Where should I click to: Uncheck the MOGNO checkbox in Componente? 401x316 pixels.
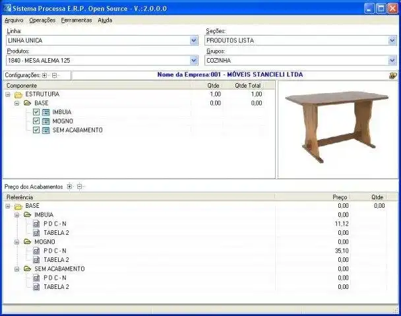tap(36, 121)
